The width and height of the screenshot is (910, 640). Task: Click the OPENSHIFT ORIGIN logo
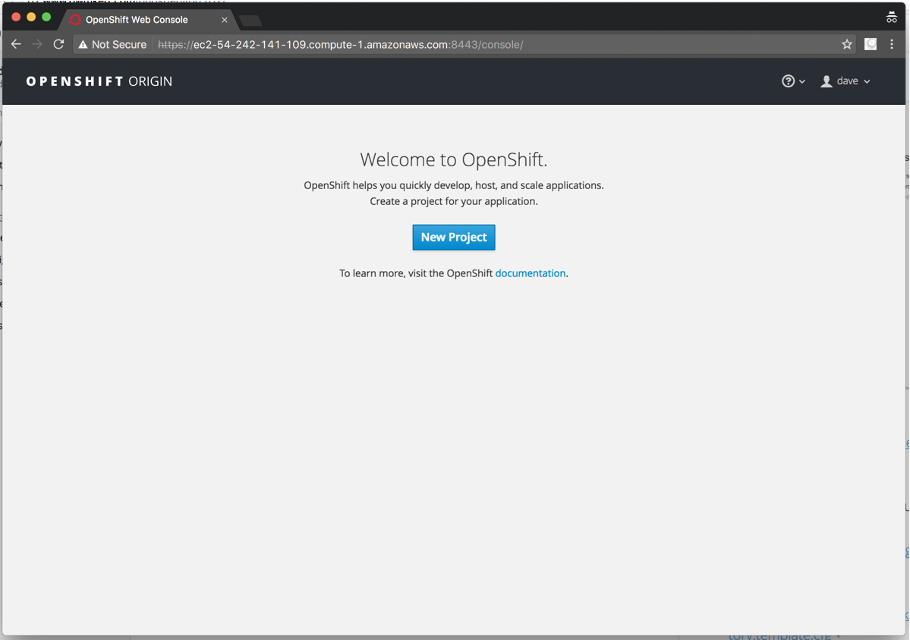tap(99, 81)
